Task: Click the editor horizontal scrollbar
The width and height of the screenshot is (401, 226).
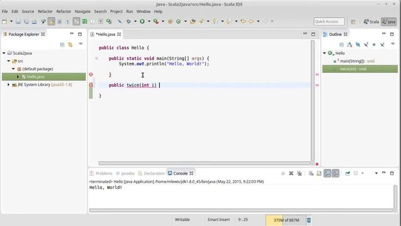Action: click(205, 163)
